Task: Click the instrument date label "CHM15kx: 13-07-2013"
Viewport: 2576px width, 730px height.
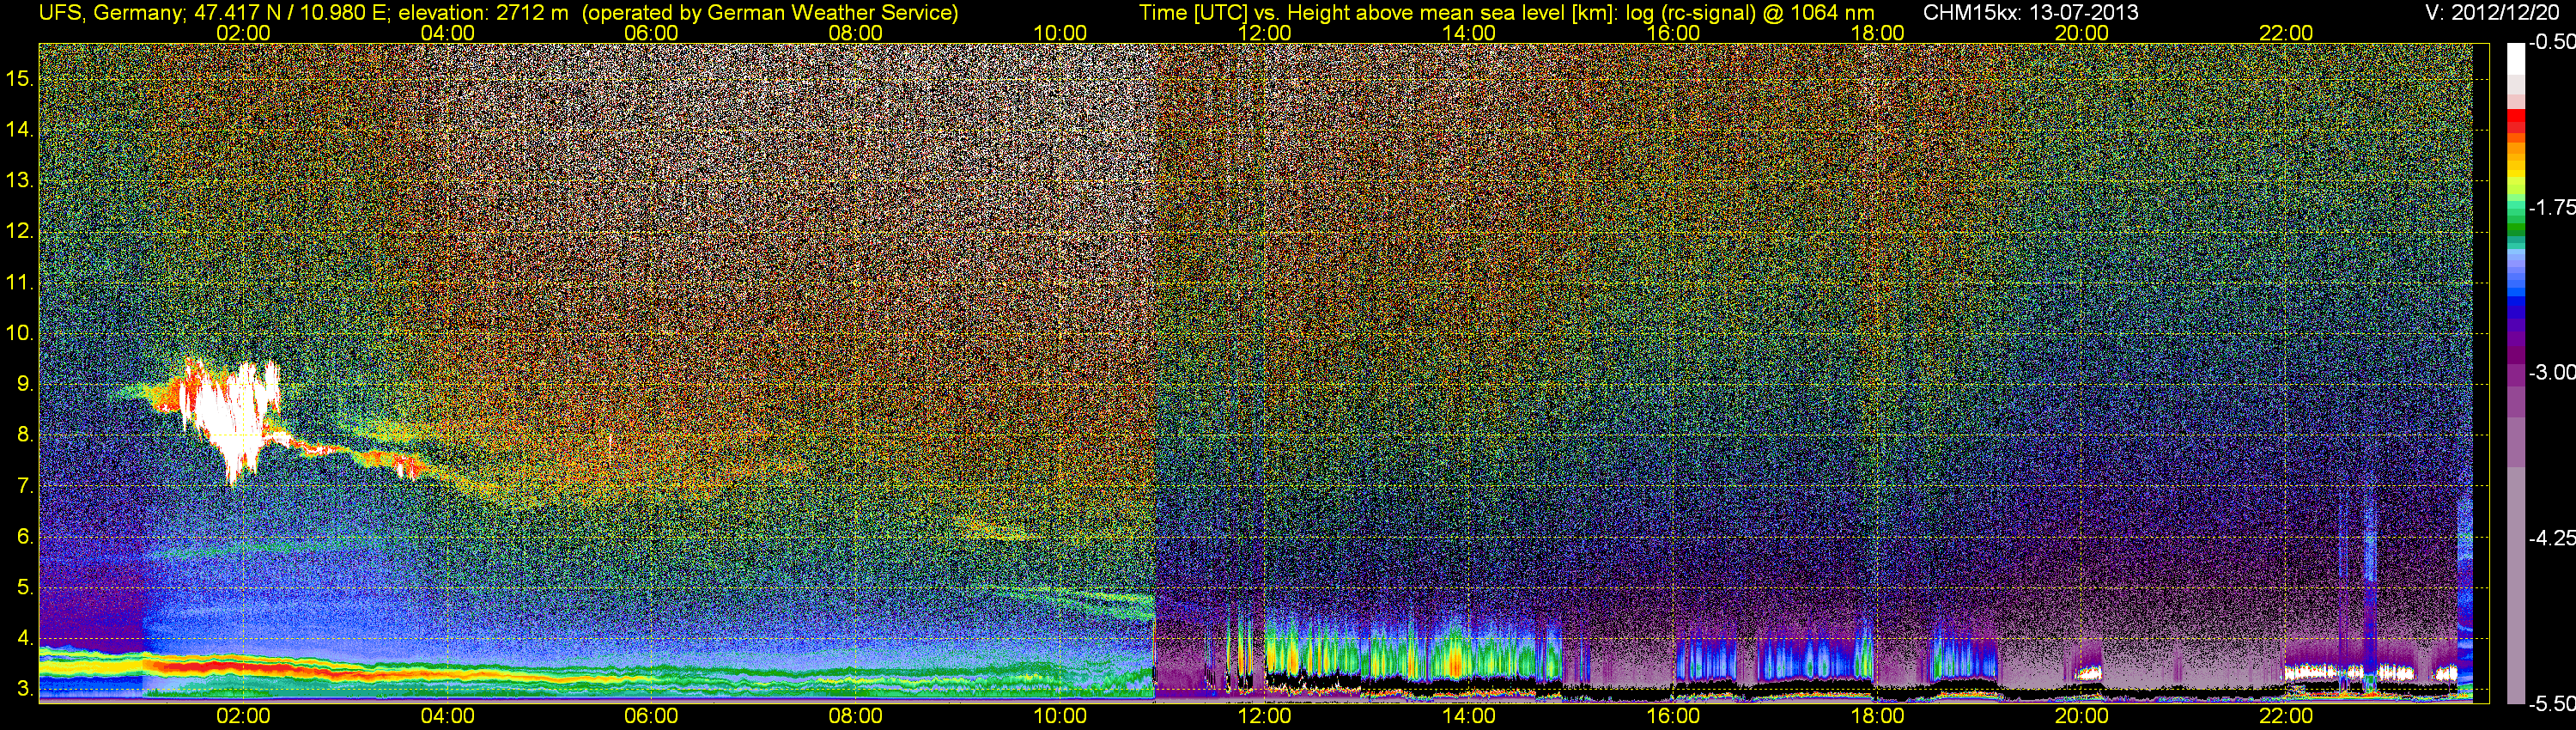Action: coord(2031,13)
